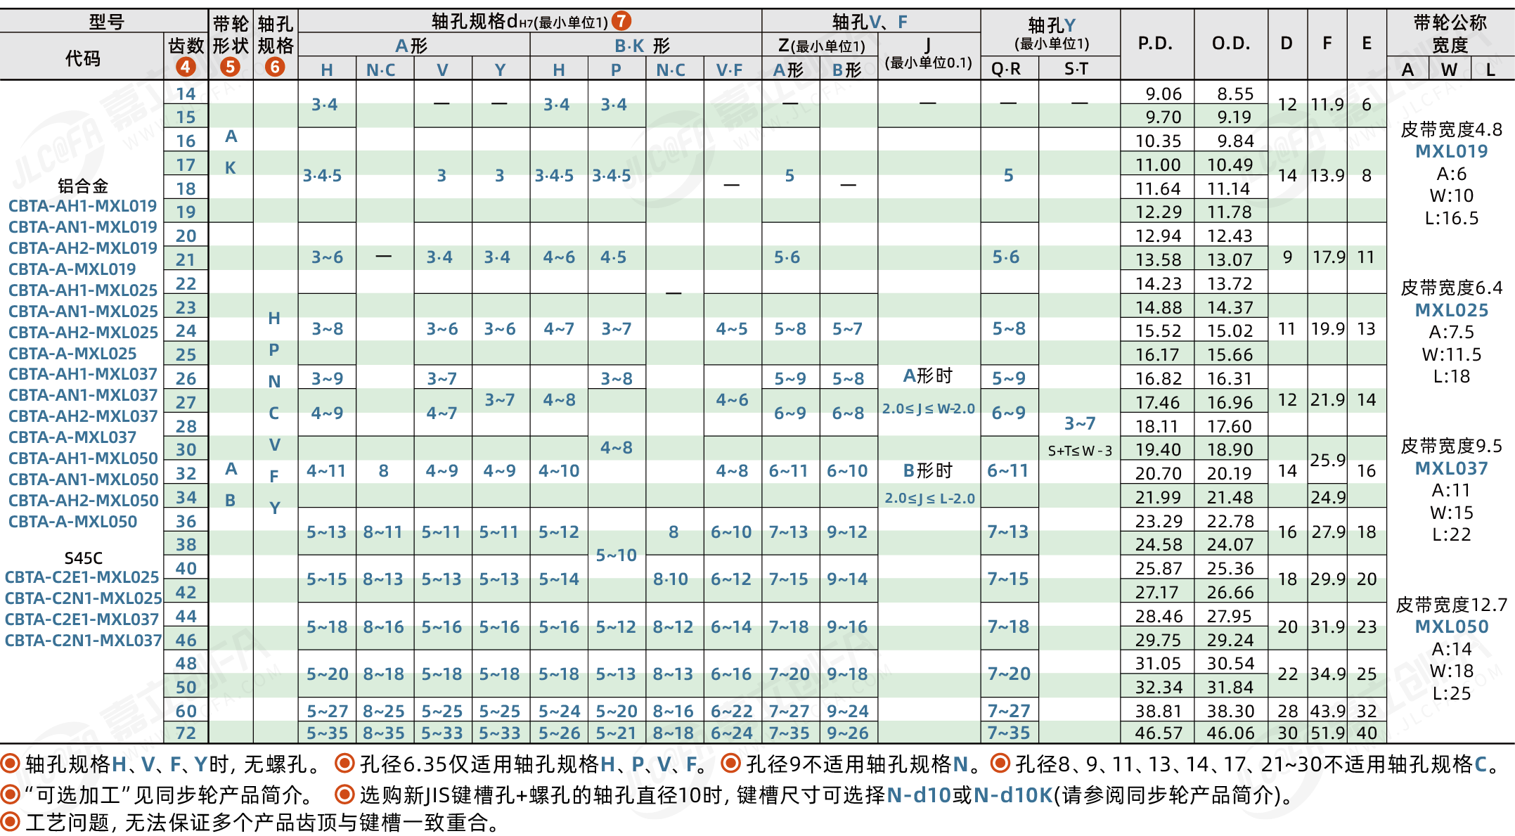
Task: Click product code CBTA-A-MXL037
Action: [x=72, y=437]
